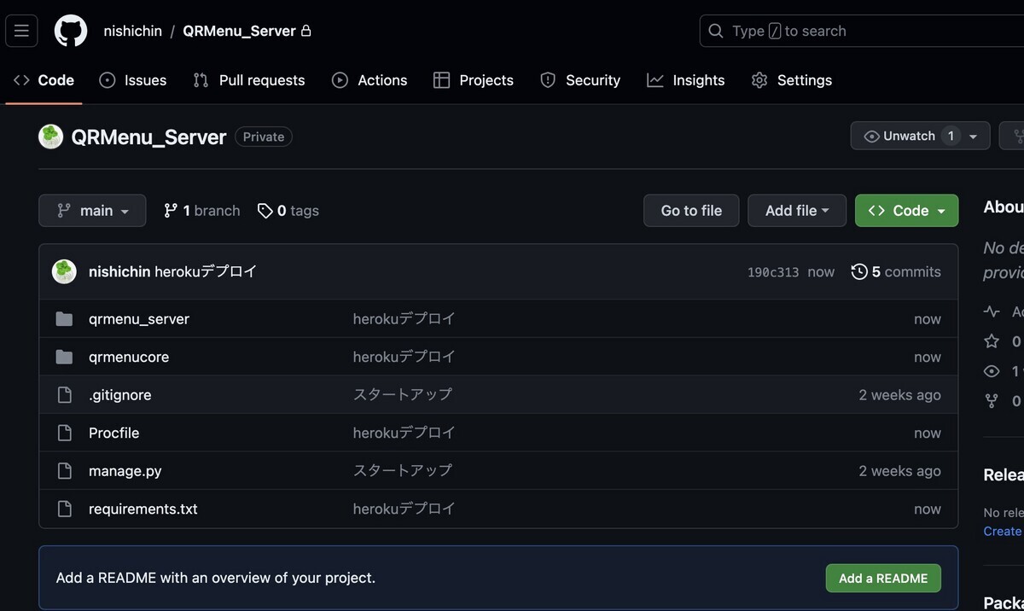
Task: Click the Go to file button
Action: point(691,211)
